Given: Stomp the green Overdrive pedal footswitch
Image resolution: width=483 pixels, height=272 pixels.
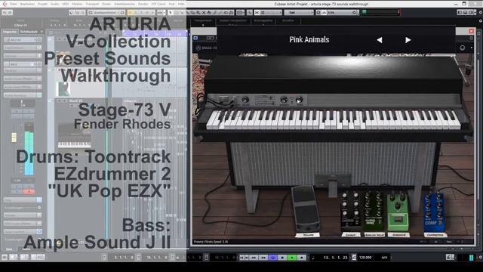Looking at the screenshot, I should 398,220.
